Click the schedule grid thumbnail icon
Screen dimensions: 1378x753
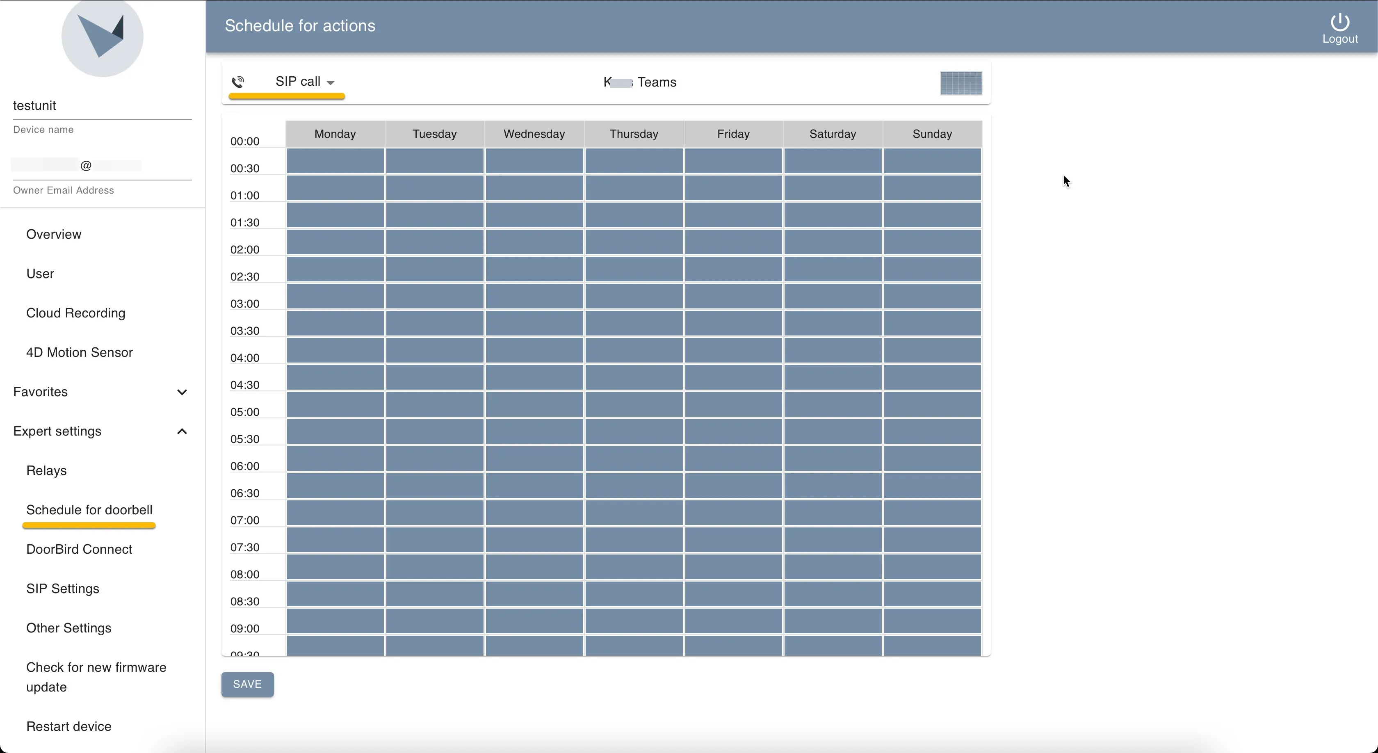click(x=961, y=83)
